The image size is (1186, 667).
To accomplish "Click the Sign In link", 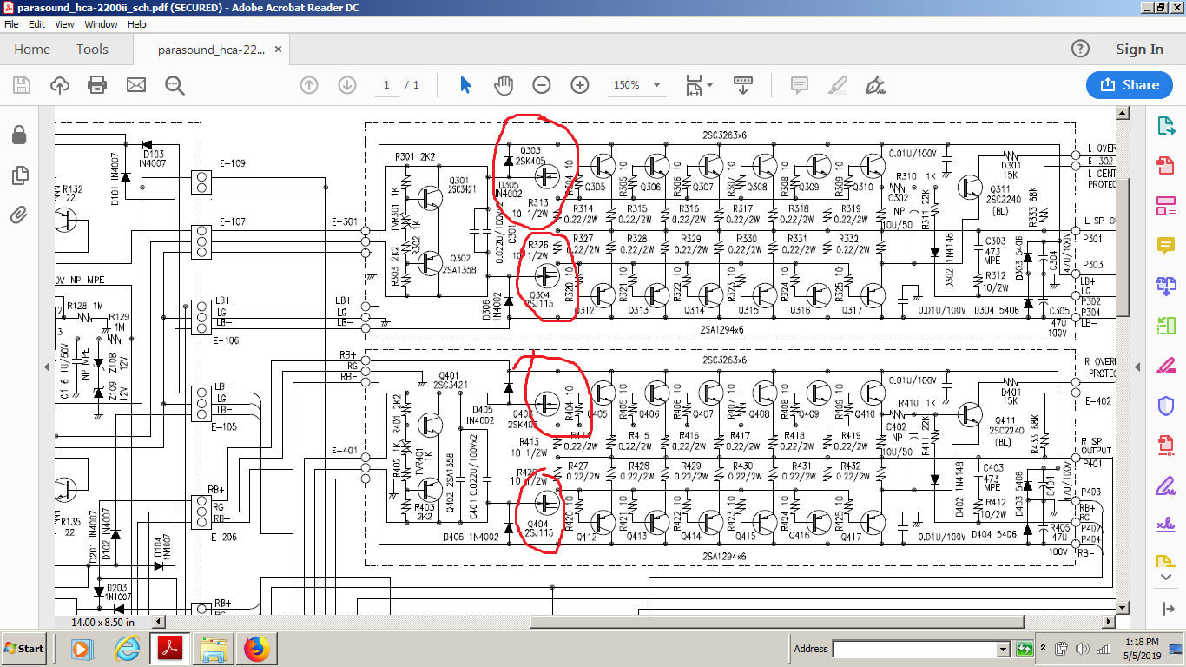I will coord(1139,49).
